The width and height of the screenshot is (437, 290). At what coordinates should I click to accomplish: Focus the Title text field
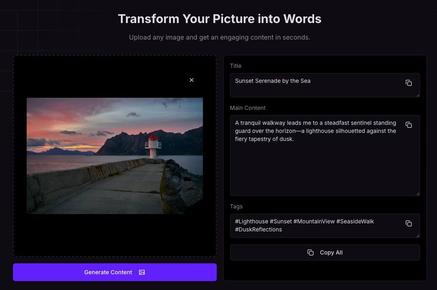point(325,85)
